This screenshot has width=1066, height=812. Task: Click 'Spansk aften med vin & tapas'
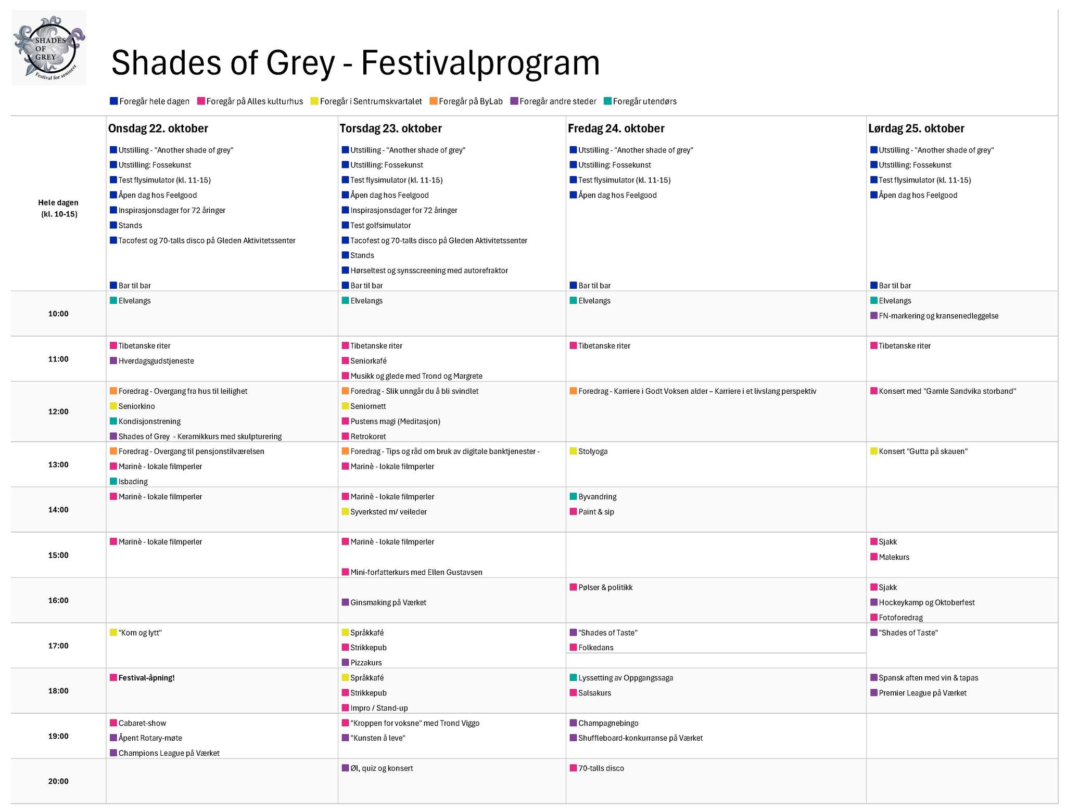(x=928, y=678)
